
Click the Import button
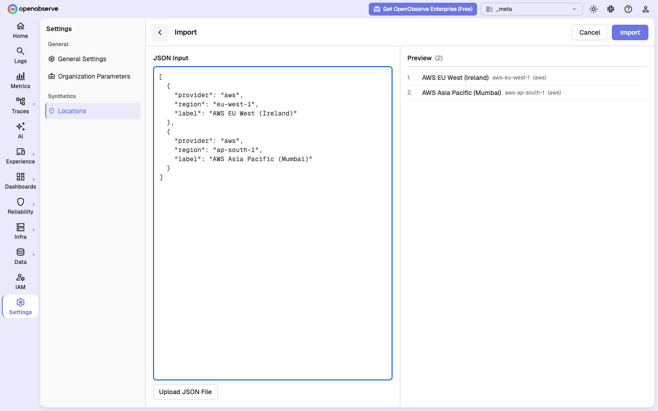[x=630, y=32]
